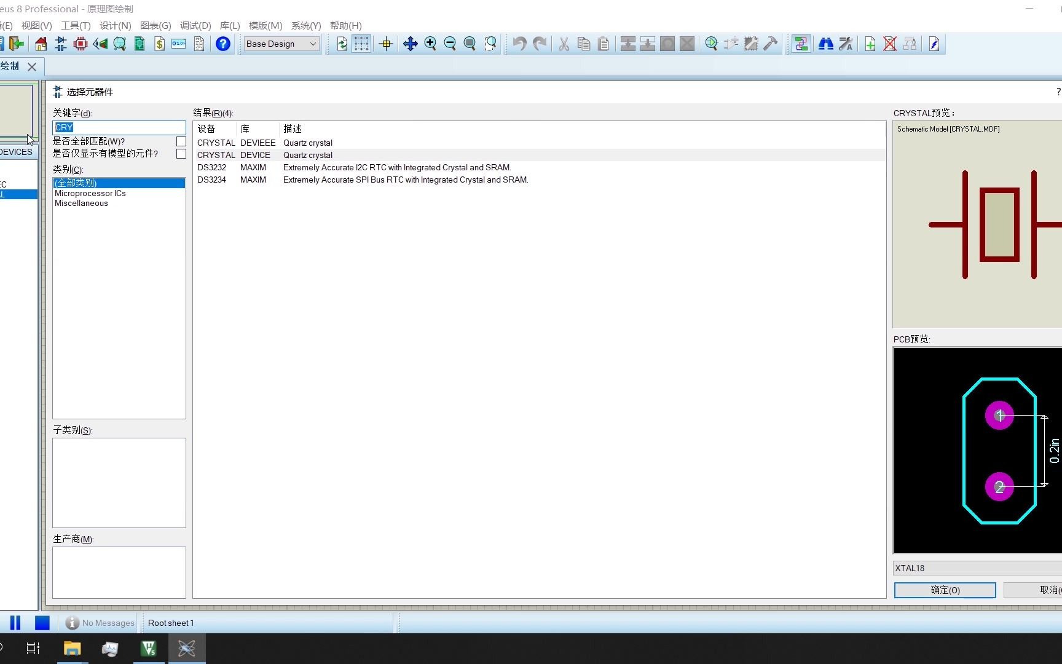This screenshot has width=1062, height=664.
Task: Click the Property Assignment Tool icon
Action: [846, 44]
